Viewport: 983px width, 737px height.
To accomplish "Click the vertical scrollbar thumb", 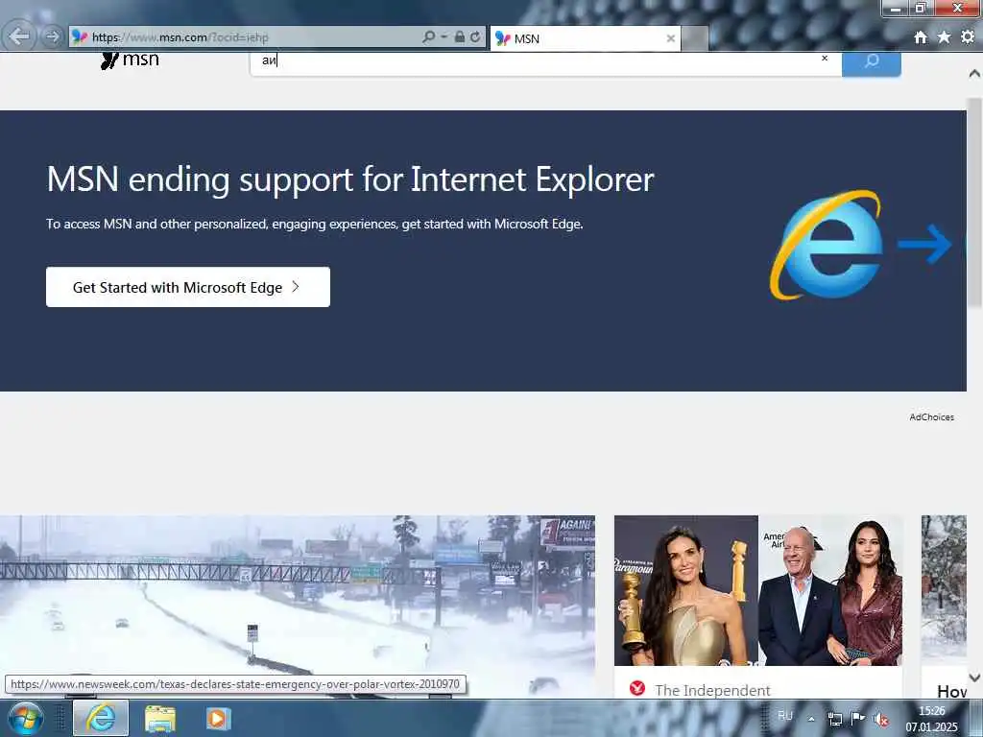I will point(974,202).
